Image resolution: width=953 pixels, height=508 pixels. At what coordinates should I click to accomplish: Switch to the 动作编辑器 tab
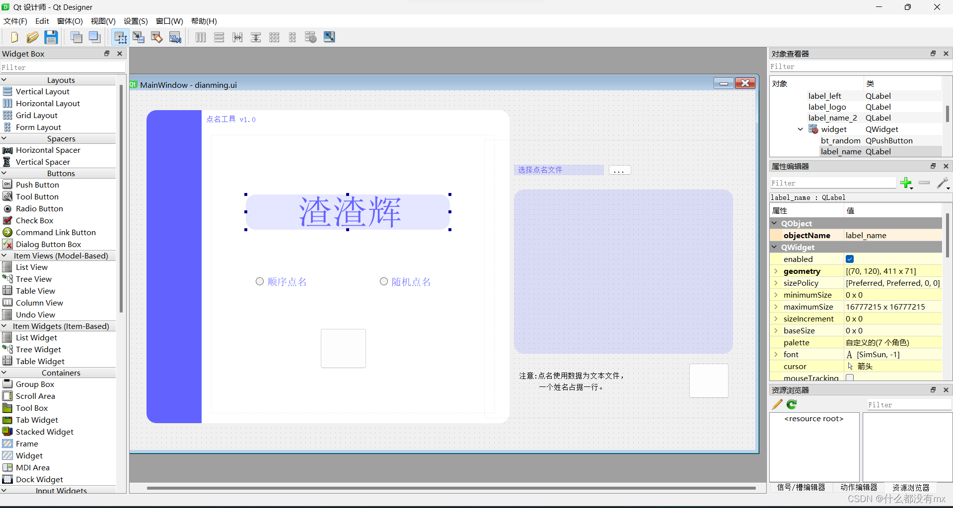(x=859, y=487)
